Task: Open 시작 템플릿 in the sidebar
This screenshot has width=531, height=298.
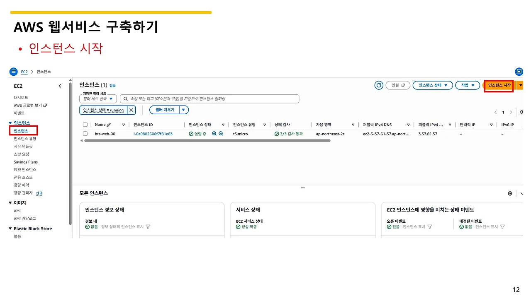Action: coord(23,147)
